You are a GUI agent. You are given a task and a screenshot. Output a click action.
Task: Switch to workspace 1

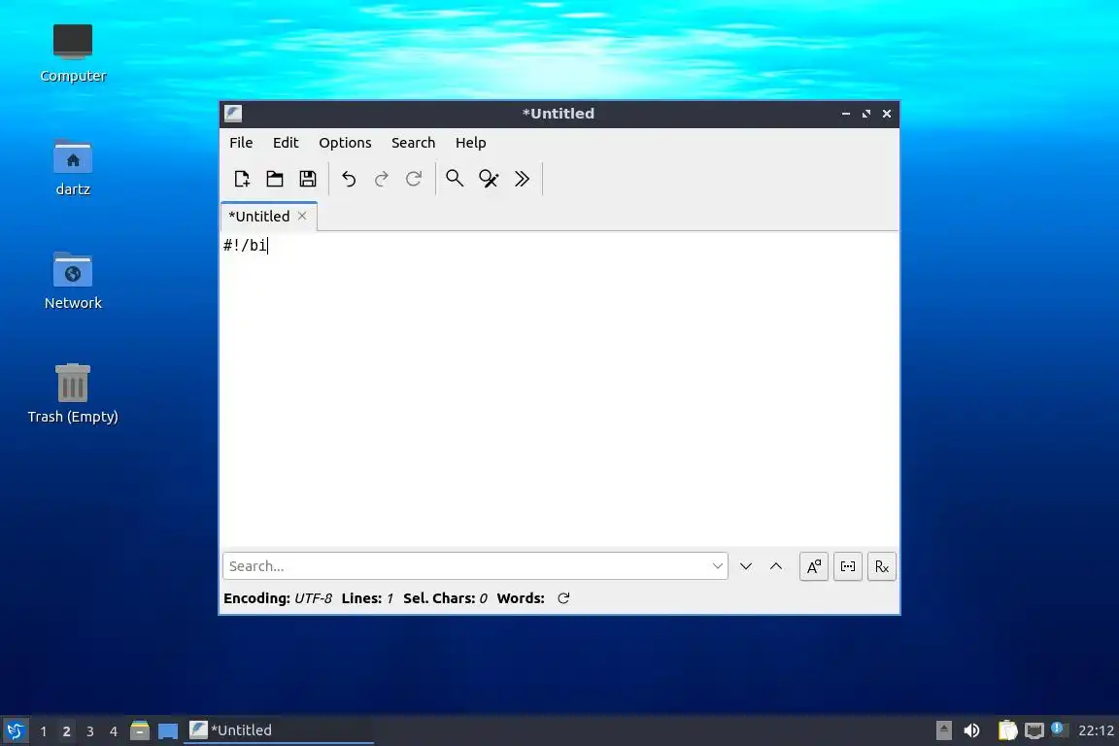(44, 731)
